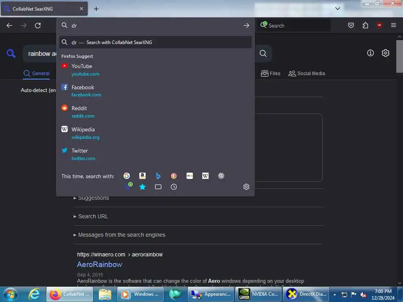Switch to Appearance taskbar window
The height and width of the screenshot is (302, 403).
(211, 294)
